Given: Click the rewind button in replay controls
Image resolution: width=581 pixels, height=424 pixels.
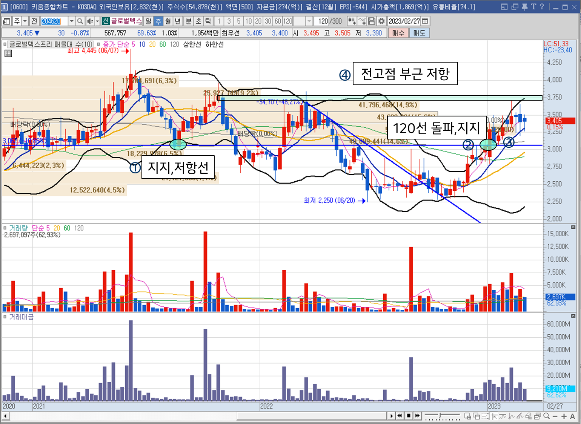Looking at the screenshot, I should [x=400, y=416].
